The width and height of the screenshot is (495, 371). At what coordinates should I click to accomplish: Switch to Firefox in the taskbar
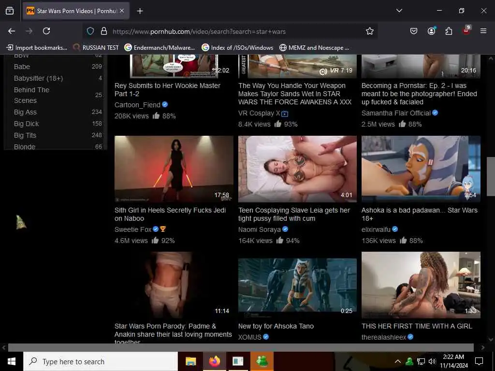[214, 361]
